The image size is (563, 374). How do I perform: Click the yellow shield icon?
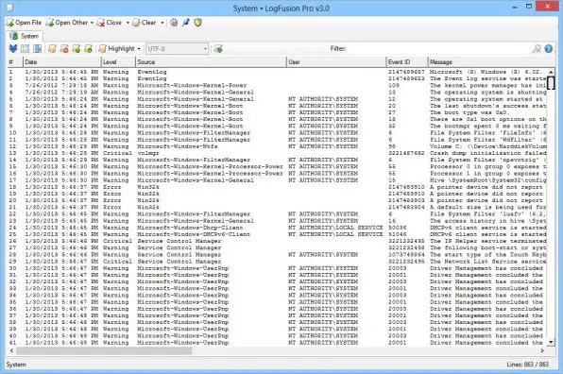tap(197, 23)
